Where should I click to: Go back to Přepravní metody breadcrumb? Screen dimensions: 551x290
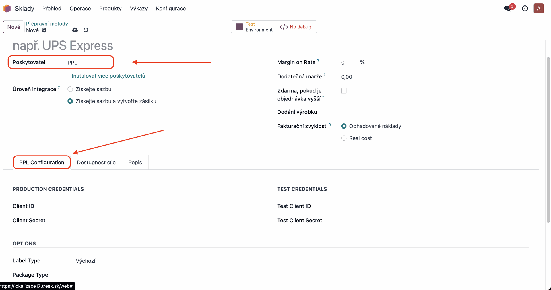pyautogui.click(x=47, y=24)
